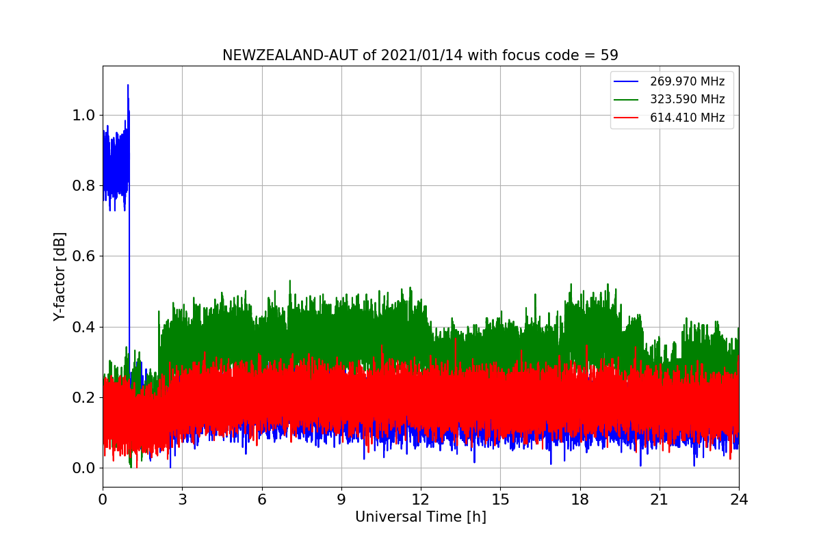The image size is (821, 547).
Task: Select the 269.970 MHz legend label
Action: point(687,81)
